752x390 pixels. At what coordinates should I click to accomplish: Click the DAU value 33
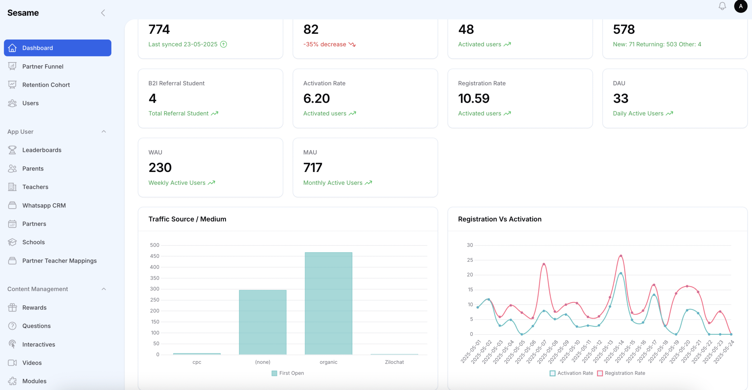pyautogui.click(x=620, y=98)
